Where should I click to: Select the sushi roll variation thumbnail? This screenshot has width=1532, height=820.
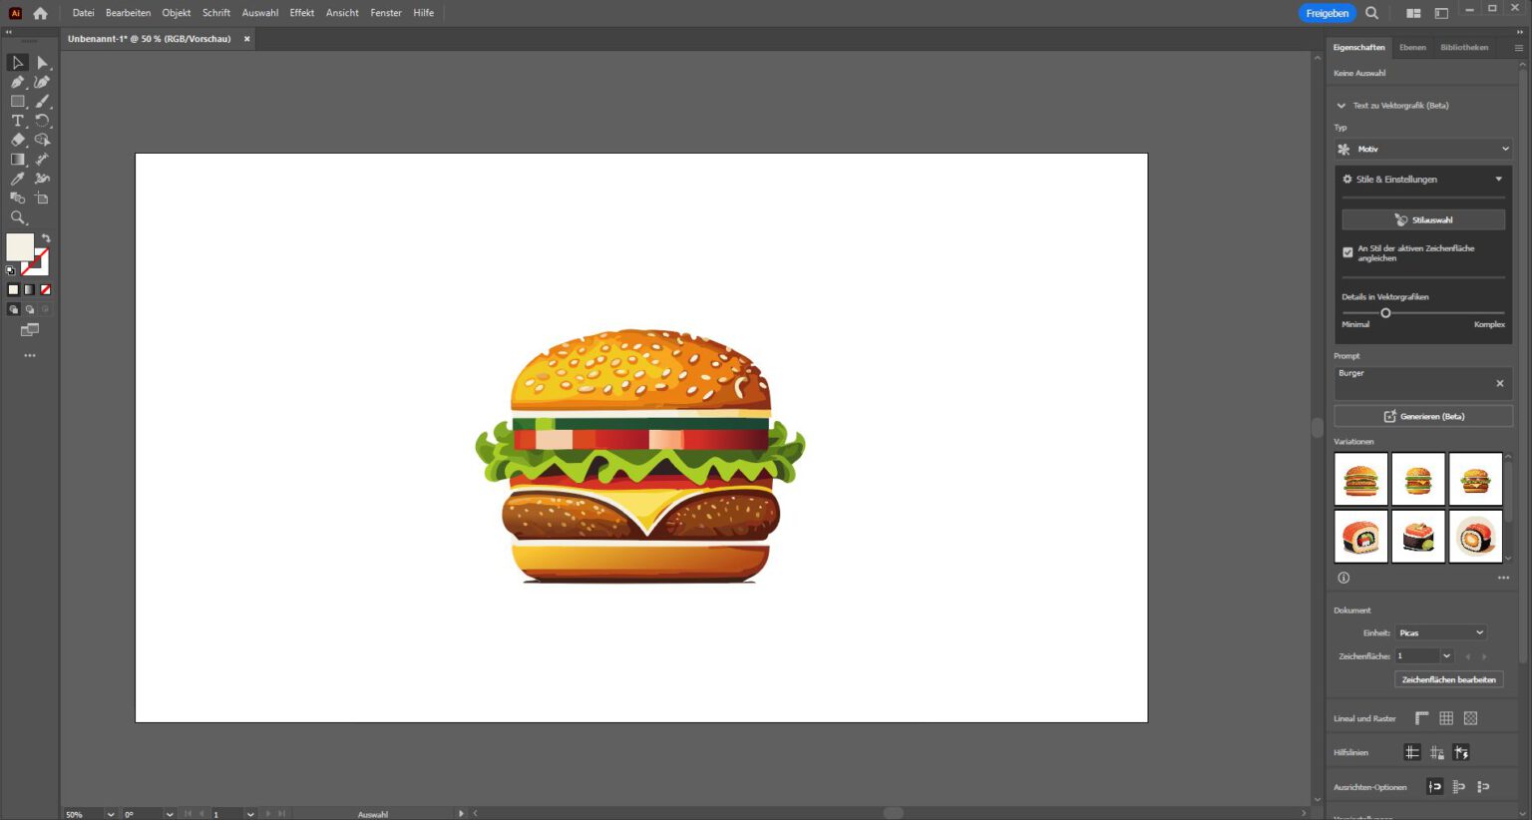1360,536
